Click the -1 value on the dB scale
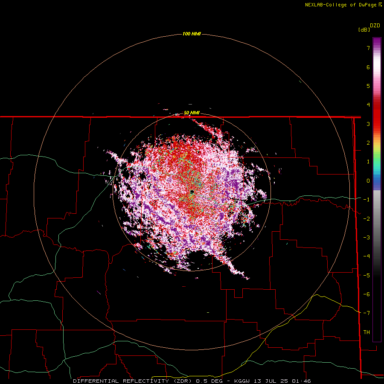Screen dimensions: 384x384 click(367, 200)
